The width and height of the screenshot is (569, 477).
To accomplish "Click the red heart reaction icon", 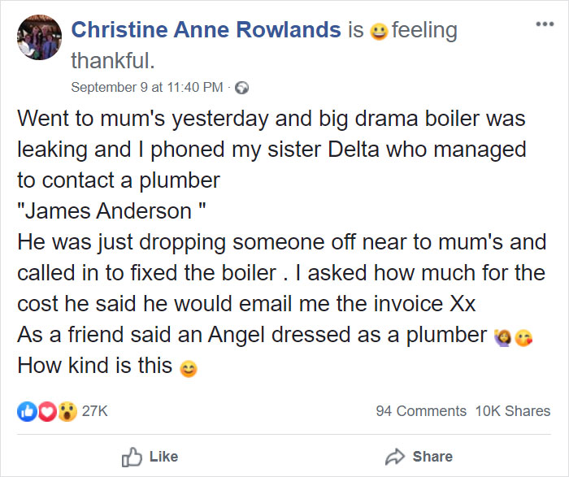I will point(48,412).
